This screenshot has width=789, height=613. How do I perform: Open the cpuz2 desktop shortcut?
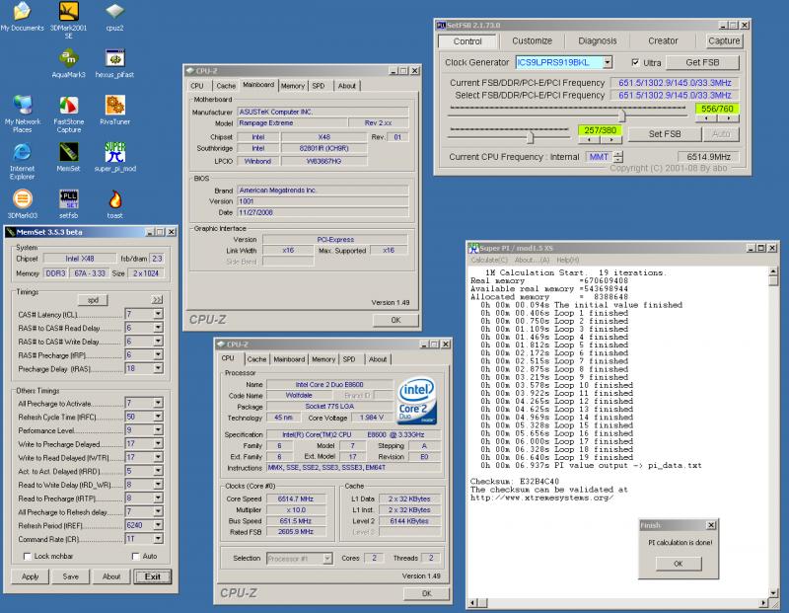coord(114,16)
